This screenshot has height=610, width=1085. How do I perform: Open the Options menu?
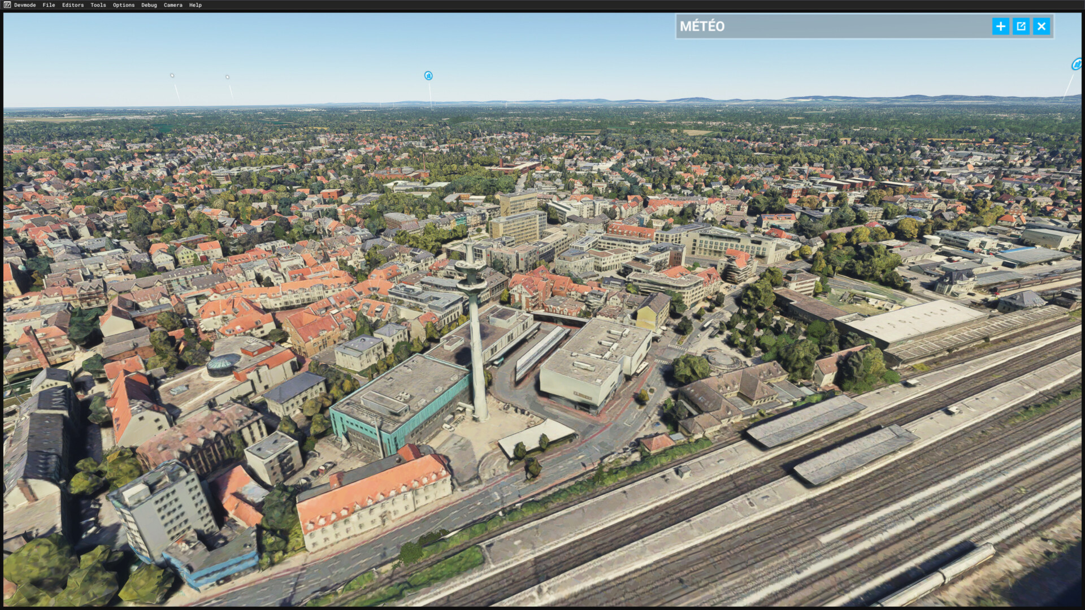pyautogui.click(x=124, y=5)
